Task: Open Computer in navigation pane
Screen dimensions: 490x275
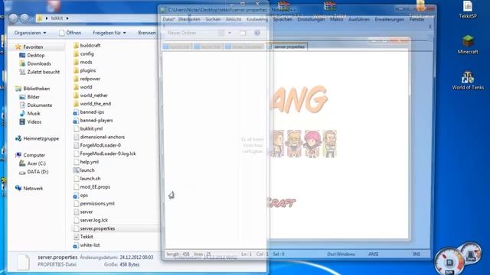Action: [31, 155]
